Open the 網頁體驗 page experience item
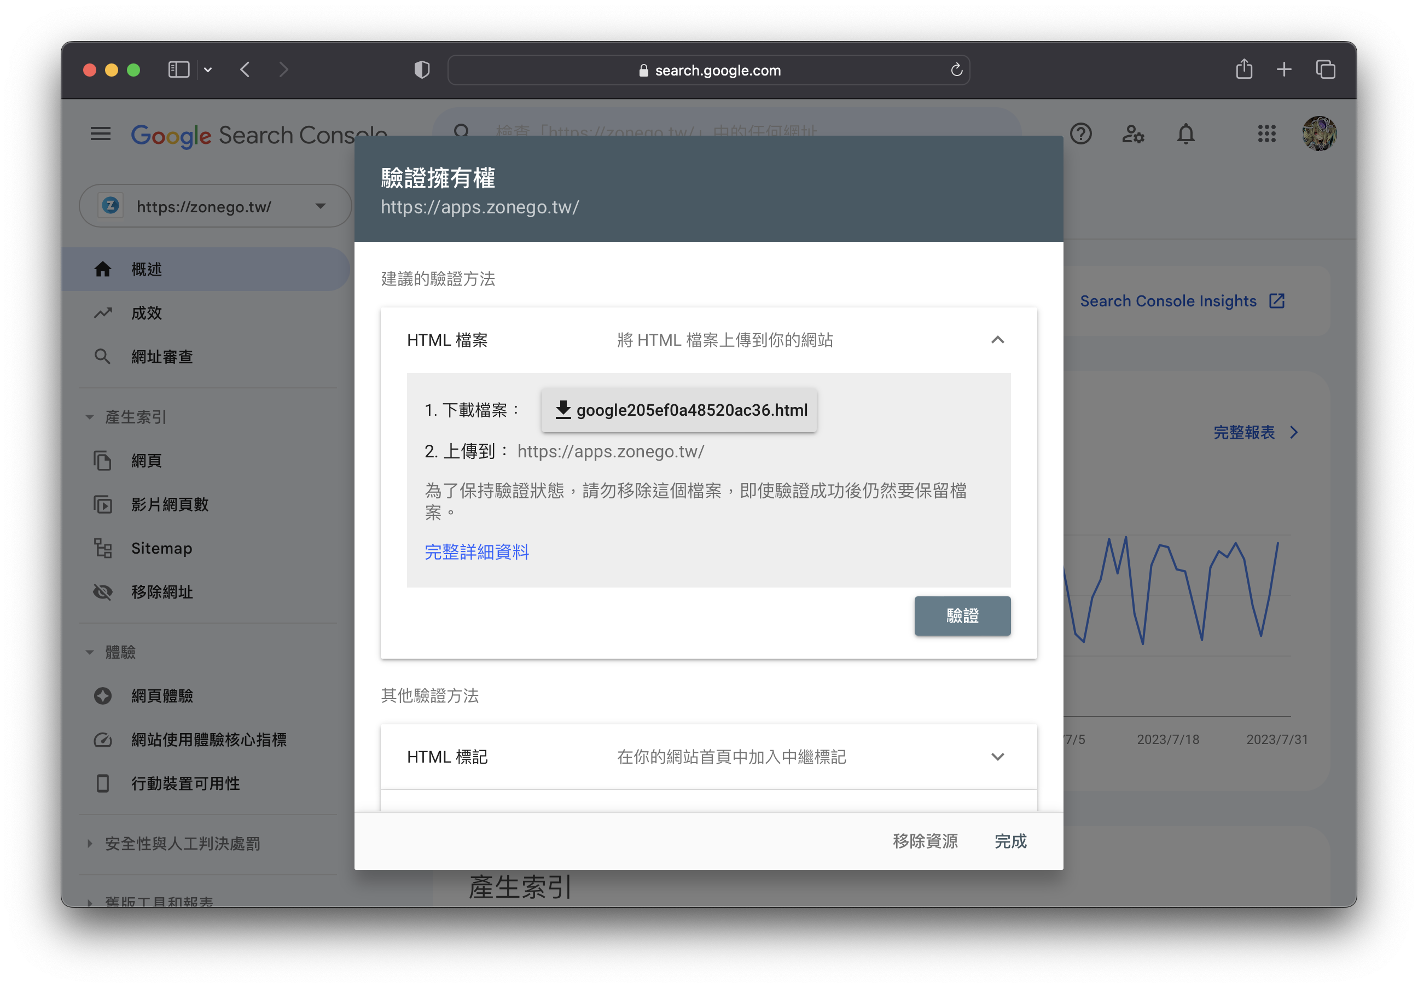1418x988 pixels. (x=206, y=696)
